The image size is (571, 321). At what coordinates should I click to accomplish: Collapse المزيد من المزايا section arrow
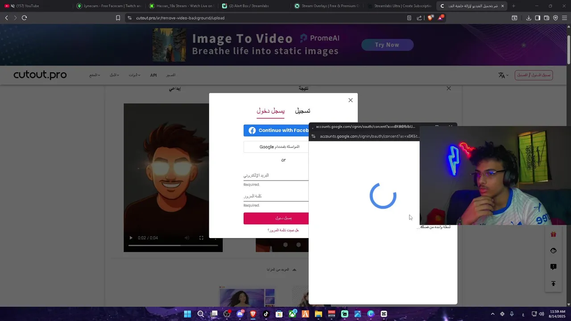pyautogui.click(x=294, y=269)
